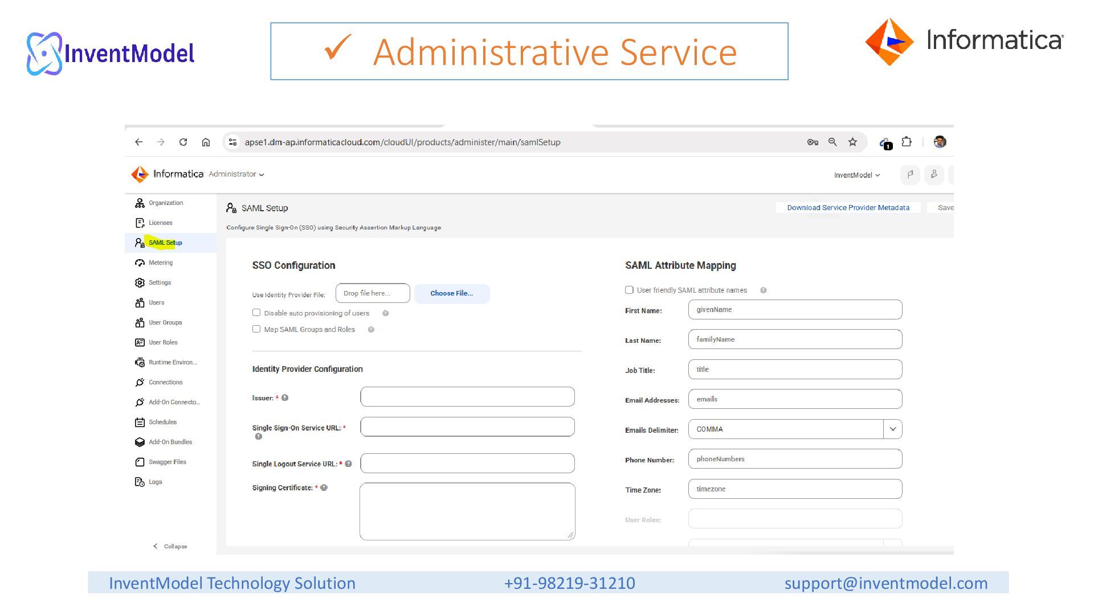
Task: Show help for the Issuer field
Action: pos(285,398)
